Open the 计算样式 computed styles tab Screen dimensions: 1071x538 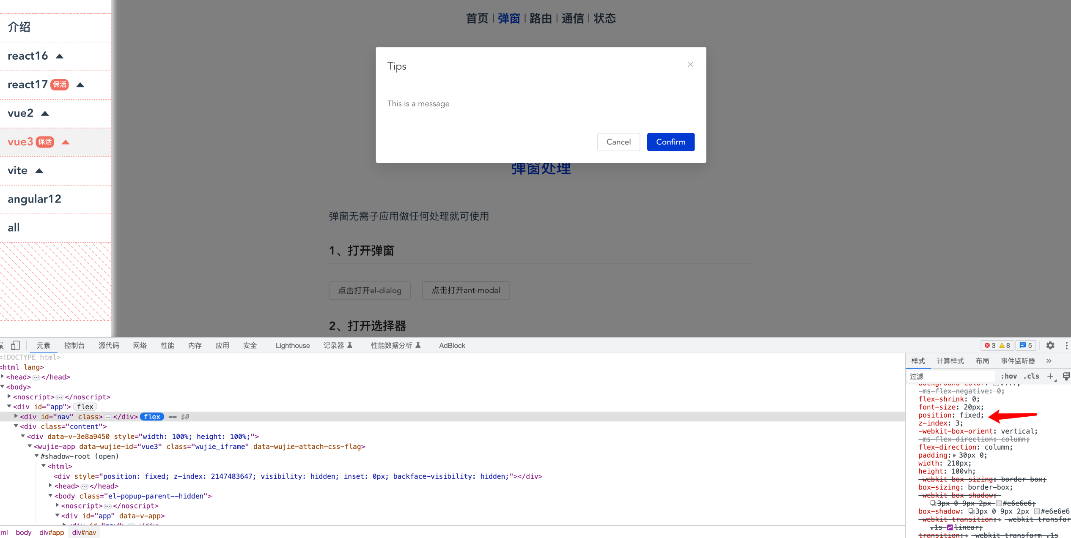(x=950, y=360)
